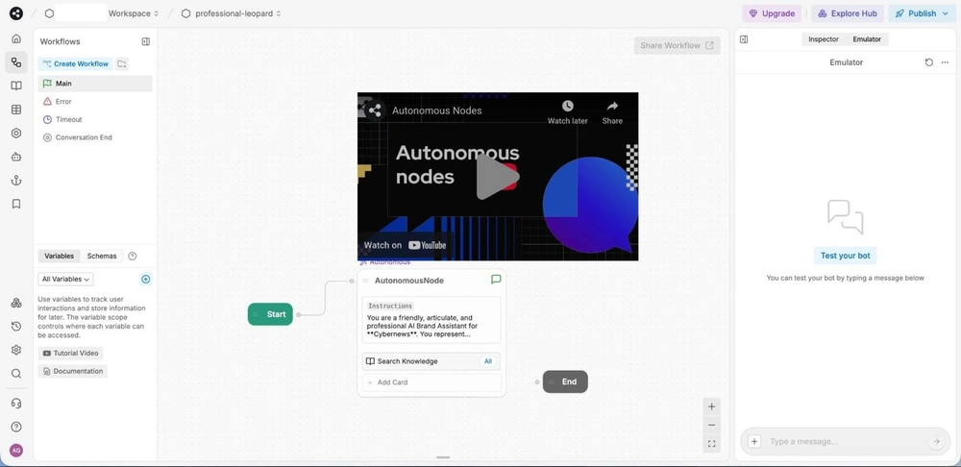Click the variables help question icon
Image resolution: width=961 pixels, height=467 pixels.
tap(133, 257)
